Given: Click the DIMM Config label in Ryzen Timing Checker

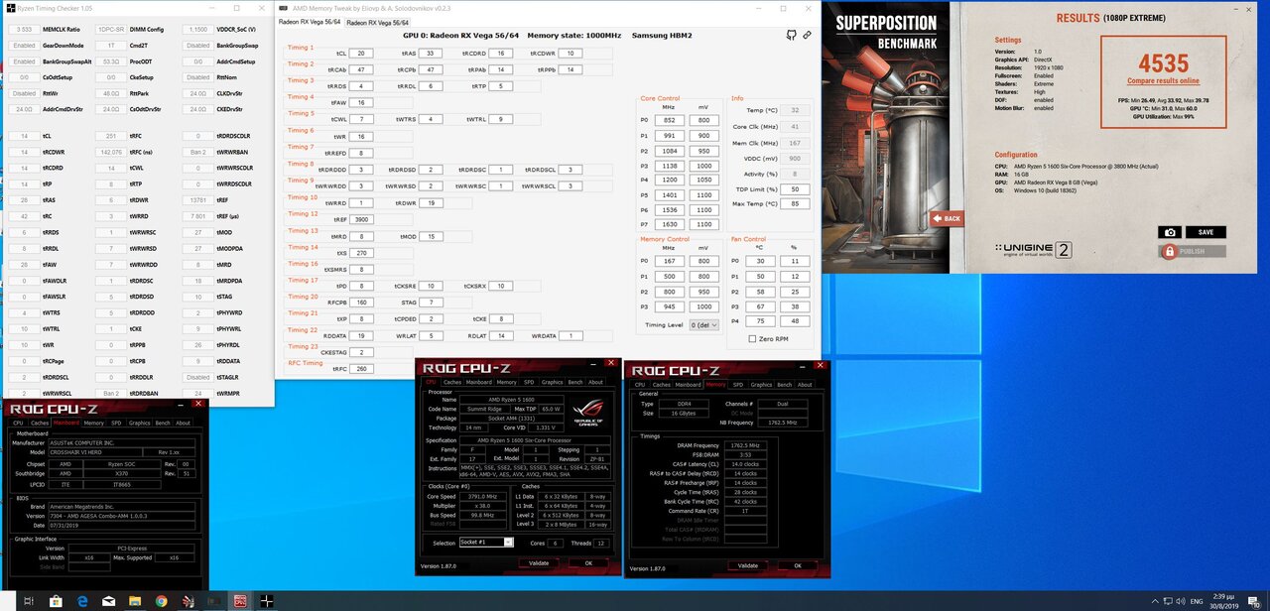Looking at the screenshot, I should point(146,30).
